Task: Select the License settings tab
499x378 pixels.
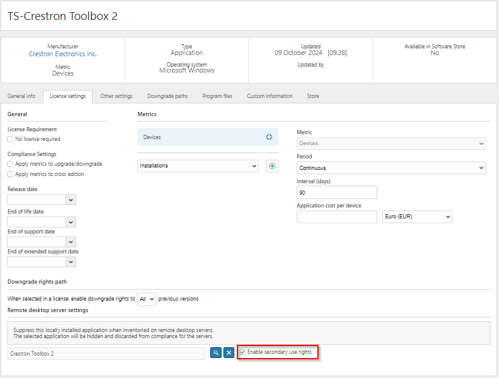Action: 68,96
